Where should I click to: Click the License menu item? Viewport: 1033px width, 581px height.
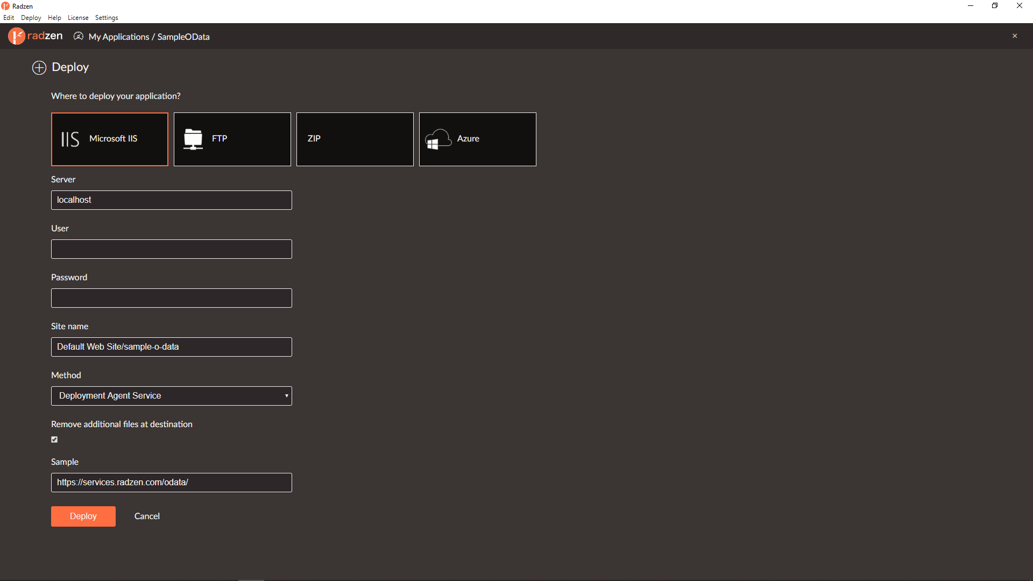click(x=78, y=17)
